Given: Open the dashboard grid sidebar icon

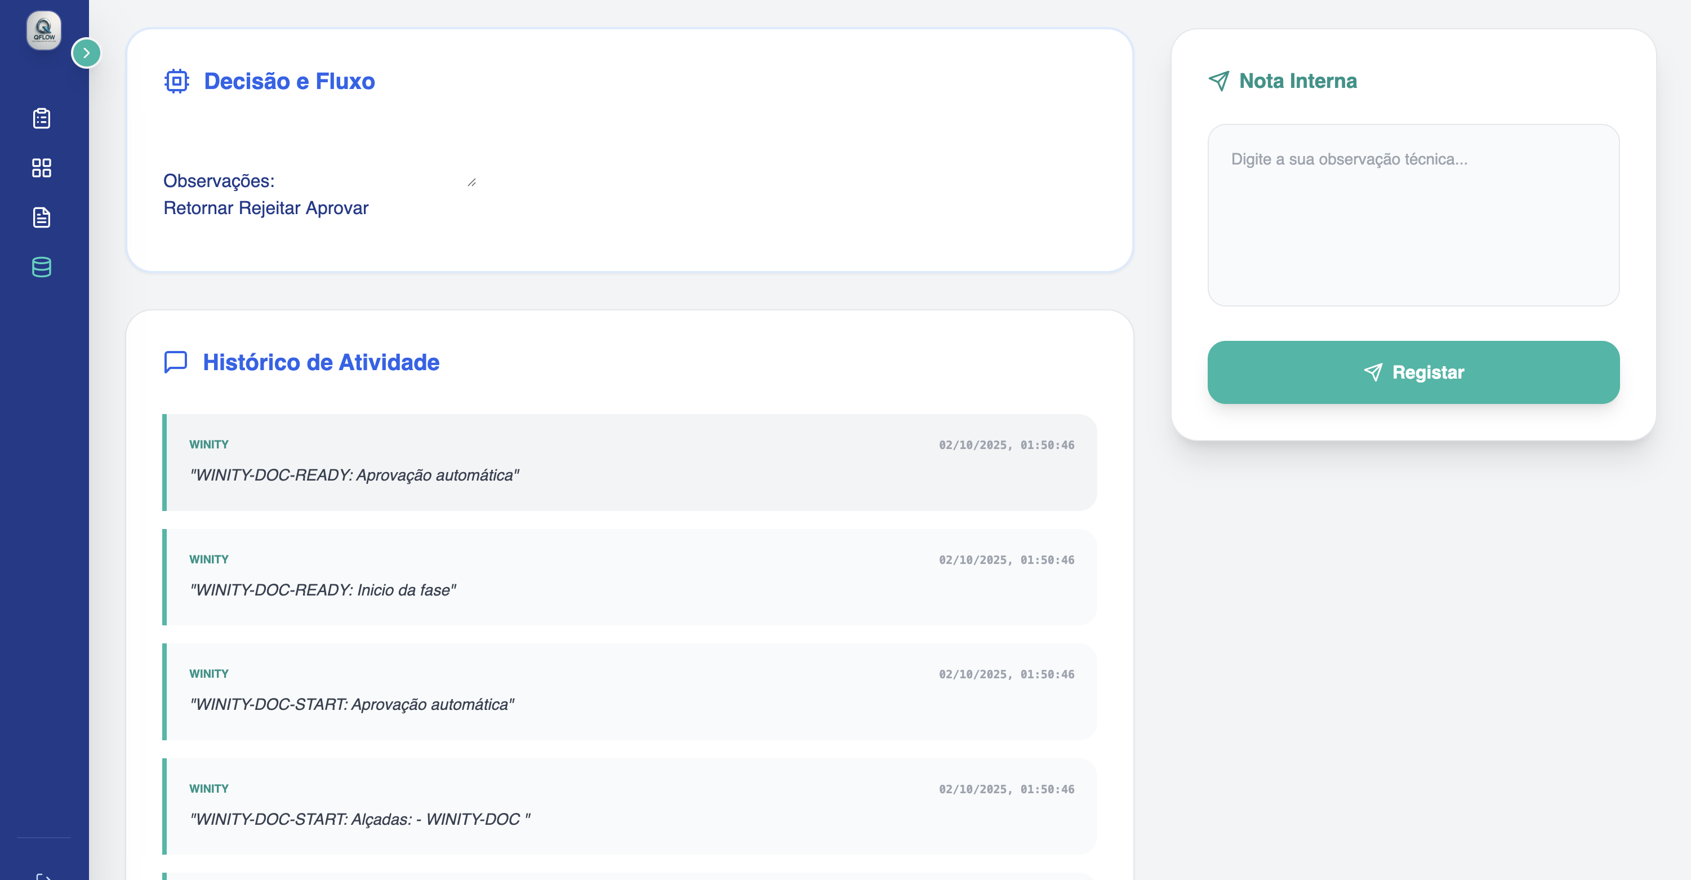Looking at the screenshot, I should (41, 168).
